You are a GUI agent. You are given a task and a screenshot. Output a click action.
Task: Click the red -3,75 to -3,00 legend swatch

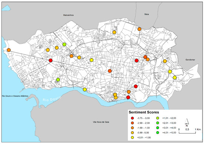click(x=132, y=118)
